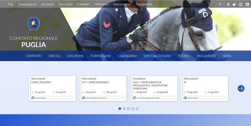Open U.D. 5 Equitazione Americana card
The width and height of the screenshot is (251, 126).
click(x=154, y=89)
